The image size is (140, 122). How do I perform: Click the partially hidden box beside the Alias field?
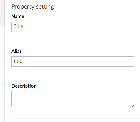pos(0,70)
